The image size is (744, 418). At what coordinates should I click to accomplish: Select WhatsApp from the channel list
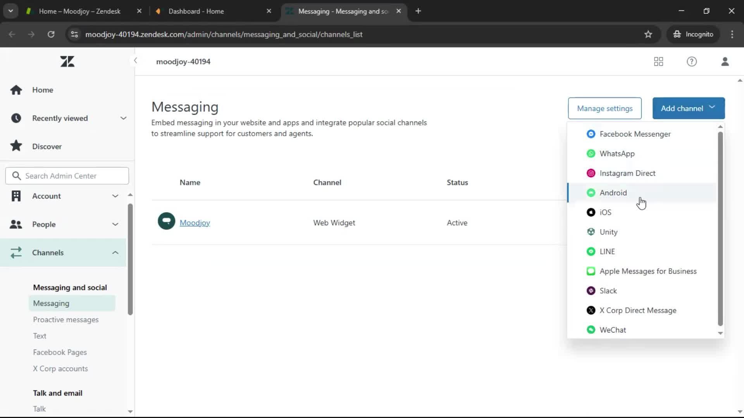click(x=642, y=154)
